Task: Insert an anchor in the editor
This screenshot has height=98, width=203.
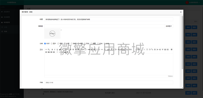Action: coord(60,52)
